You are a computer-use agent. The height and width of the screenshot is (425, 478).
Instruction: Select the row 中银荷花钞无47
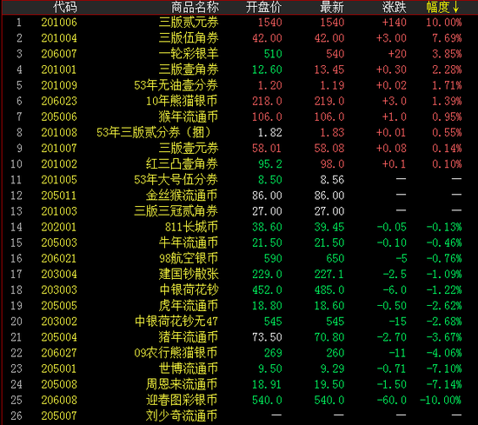point(240,322)
